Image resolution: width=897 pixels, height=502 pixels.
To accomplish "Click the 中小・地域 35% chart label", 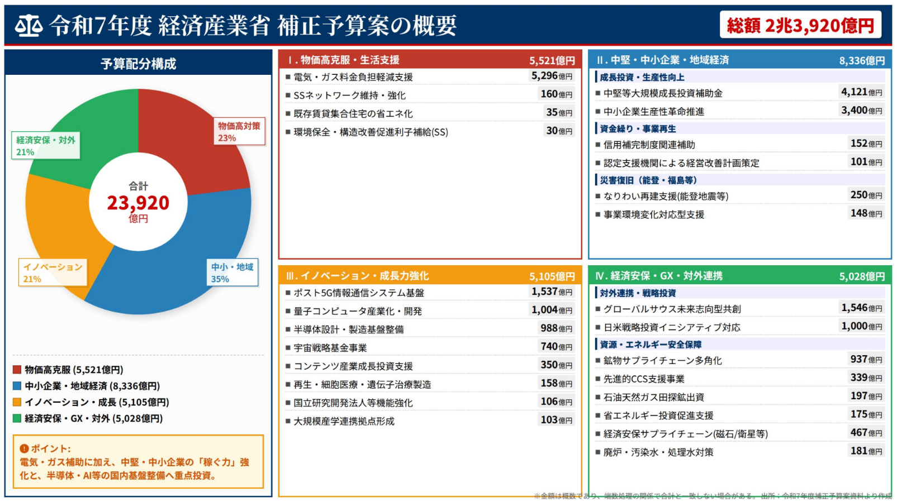I will click(232, 272).
